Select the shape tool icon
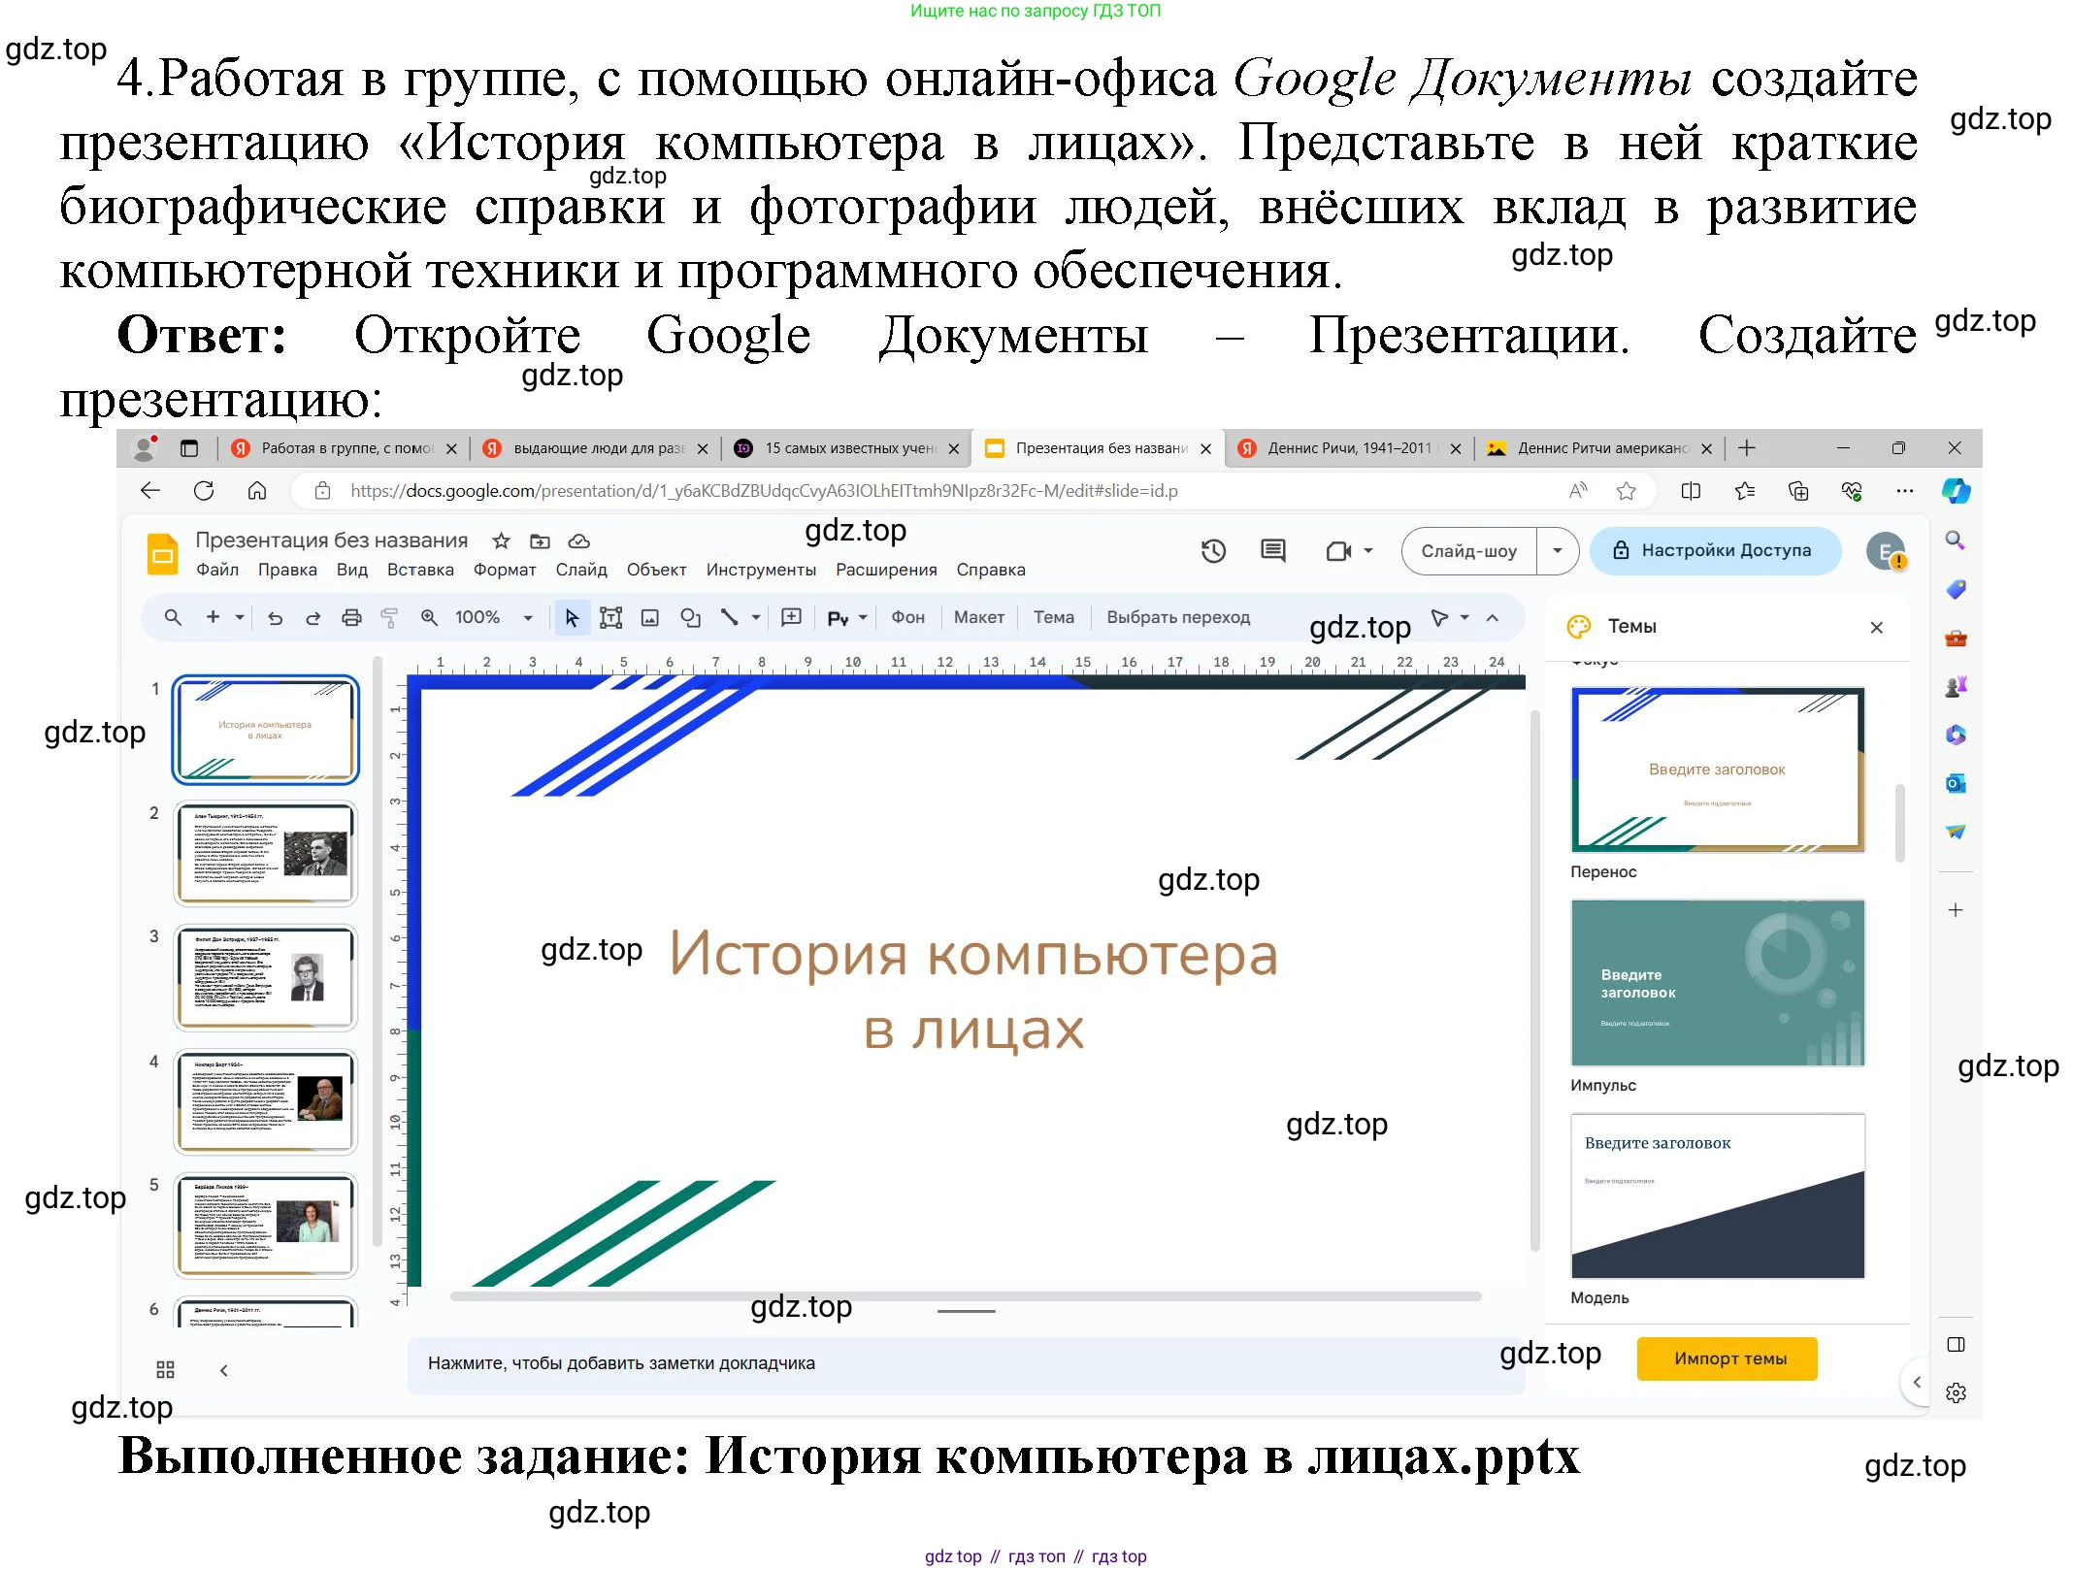 tap(690, 618)
